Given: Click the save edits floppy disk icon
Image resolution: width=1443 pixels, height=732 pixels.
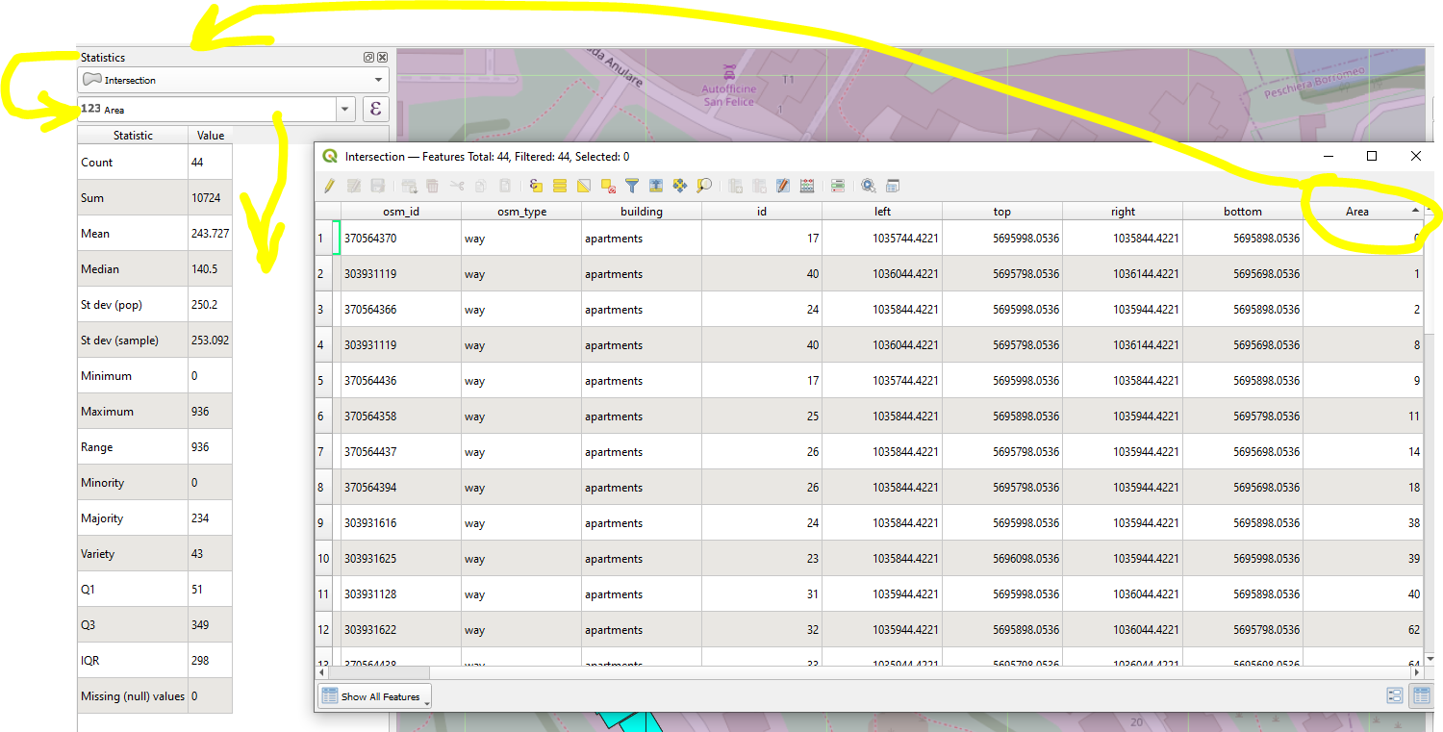Looking at the screenshot, I should pyautogui.click(x=378, y=186).
